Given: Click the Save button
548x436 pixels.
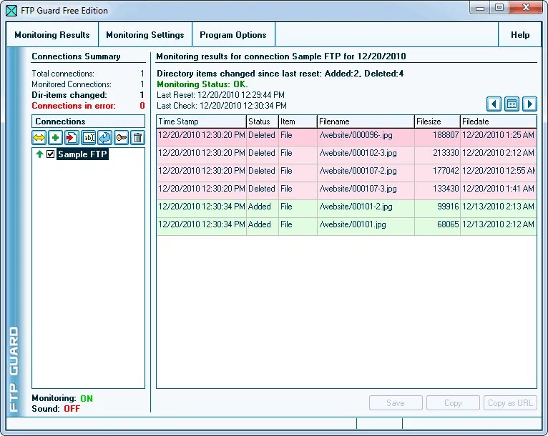Looking at the screenshot, I should point(396,403).
